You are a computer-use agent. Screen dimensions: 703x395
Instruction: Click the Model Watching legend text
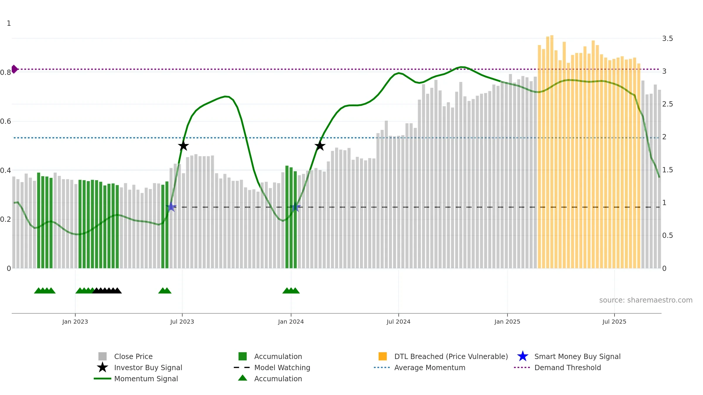282,367
